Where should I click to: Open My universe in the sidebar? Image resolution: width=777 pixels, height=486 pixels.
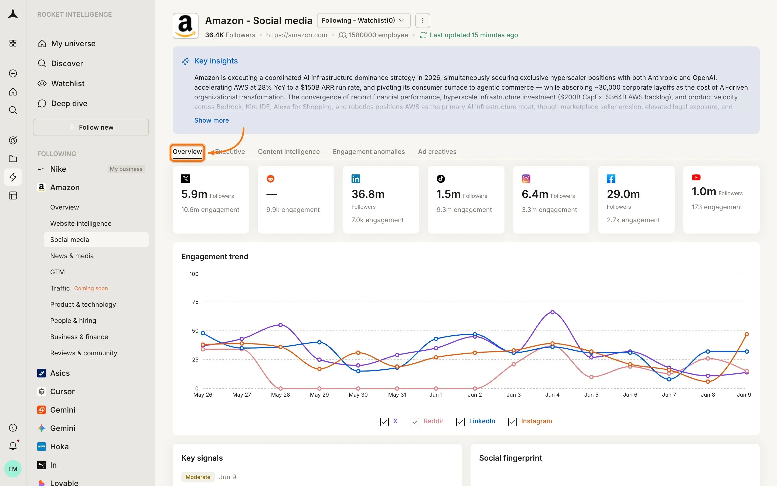coord(73,43)
